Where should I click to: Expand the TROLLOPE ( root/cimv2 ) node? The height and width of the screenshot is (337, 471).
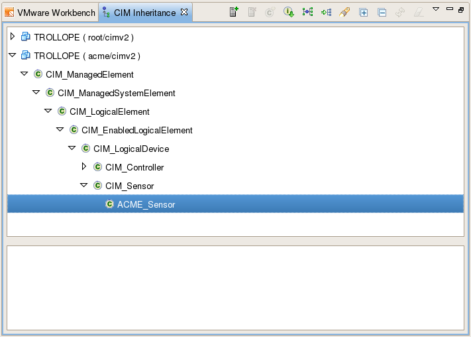pos(13,36)
